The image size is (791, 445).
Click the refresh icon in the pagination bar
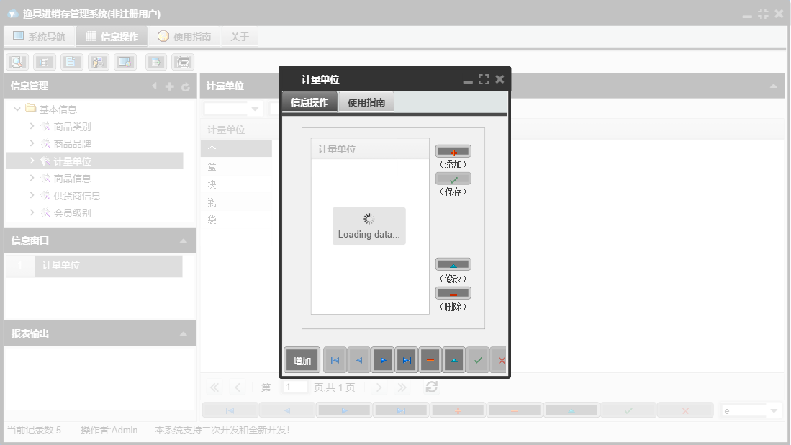coord(430,387)
